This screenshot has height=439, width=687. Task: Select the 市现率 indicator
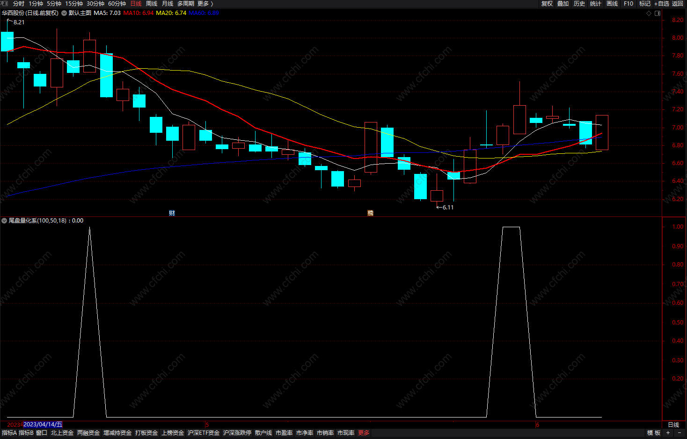pyautogui.click(x=346, y=433)
